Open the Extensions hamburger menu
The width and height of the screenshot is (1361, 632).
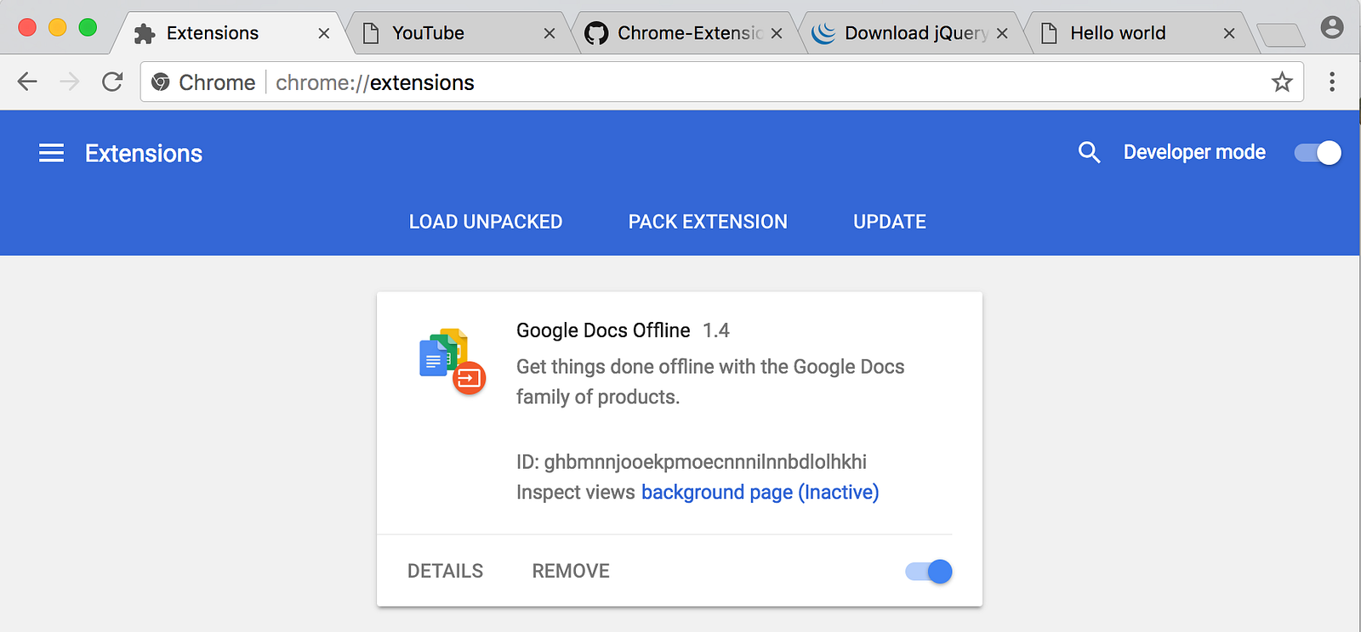click(51, 153)
